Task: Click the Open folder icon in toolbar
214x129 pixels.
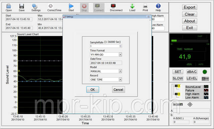Action: click(x=9, y=6)
